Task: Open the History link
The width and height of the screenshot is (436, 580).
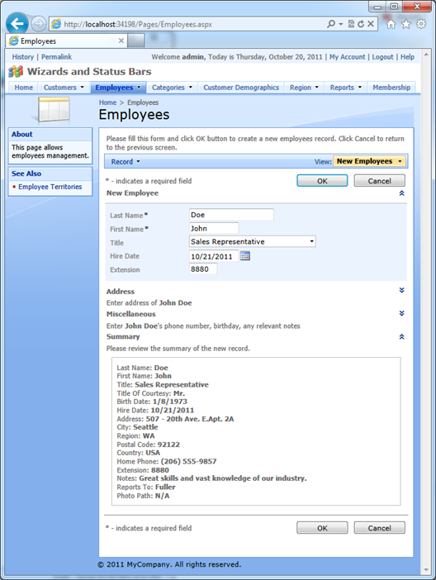Action: (x=23, y=57)
